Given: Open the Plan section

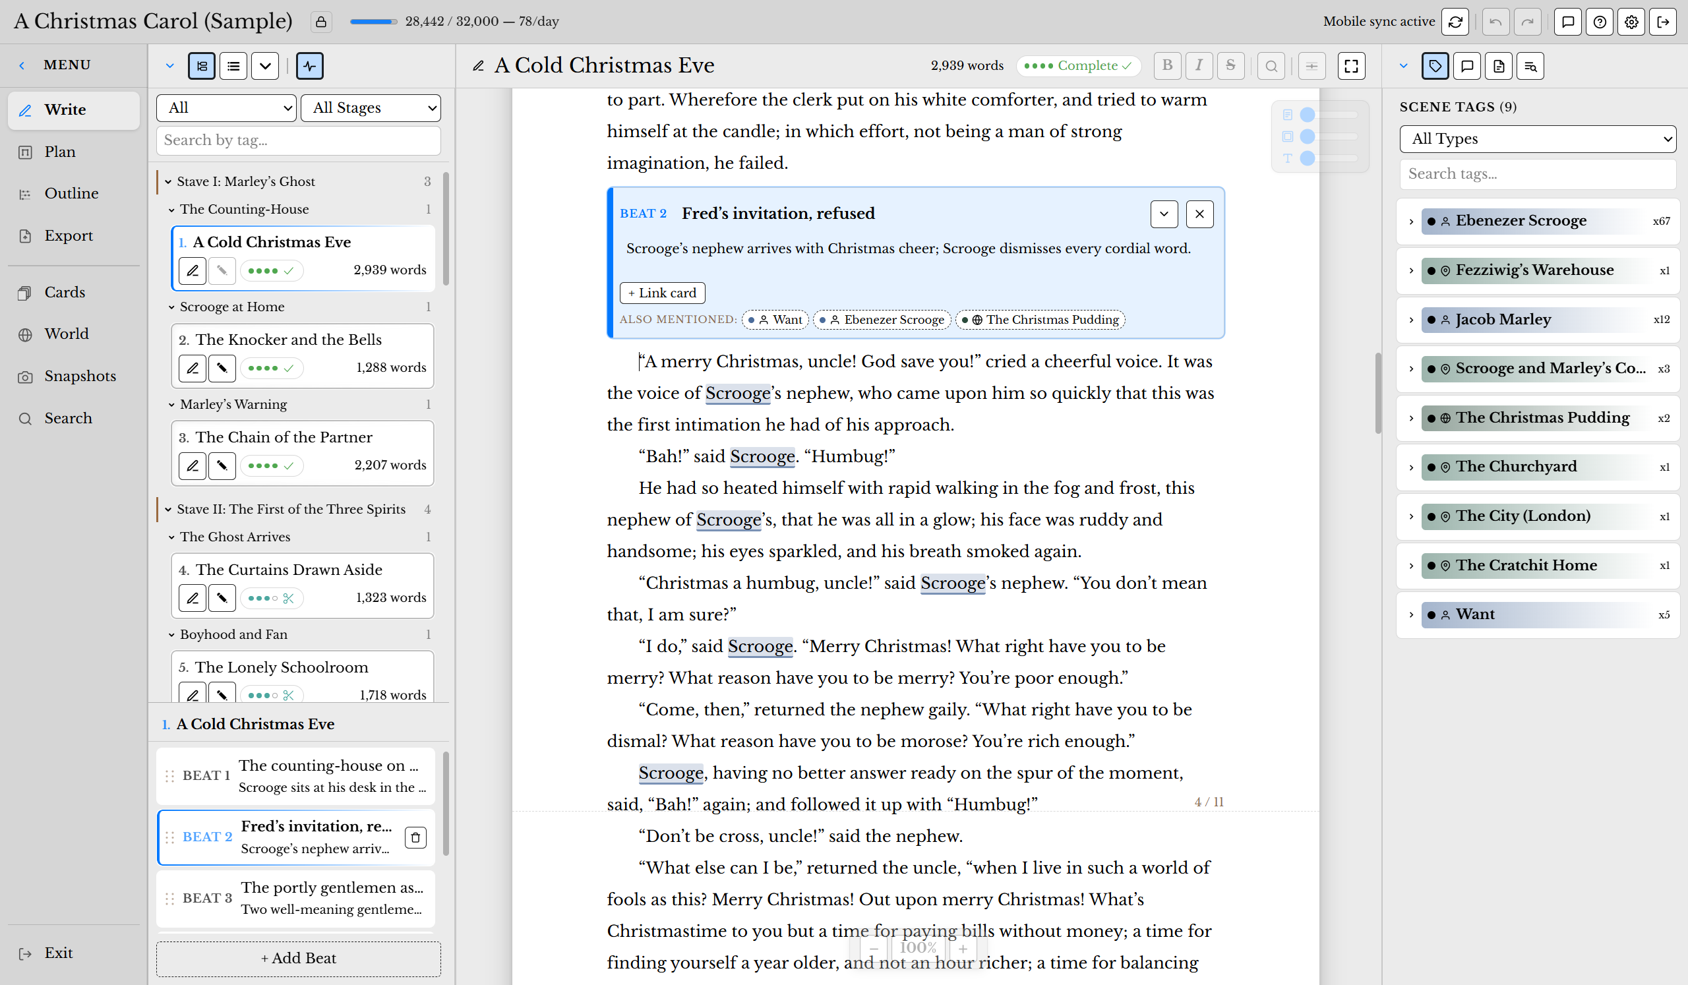Looking at the screenshot, I should [x=74, y=152].
